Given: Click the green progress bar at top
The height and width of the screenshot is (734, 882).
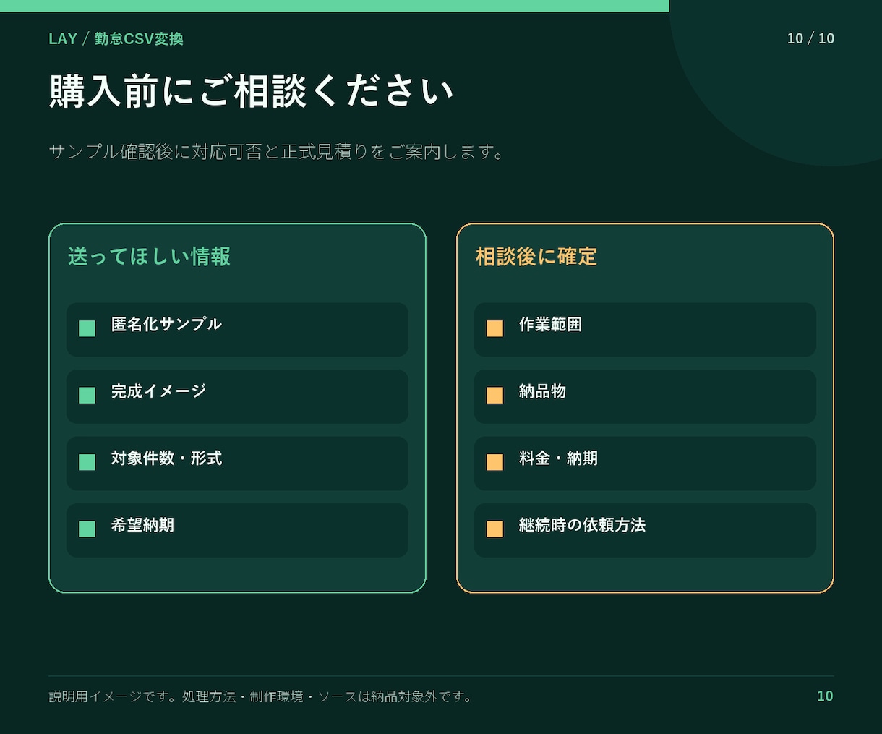Looking at the screenshot, I should click(x=335, y=6).
